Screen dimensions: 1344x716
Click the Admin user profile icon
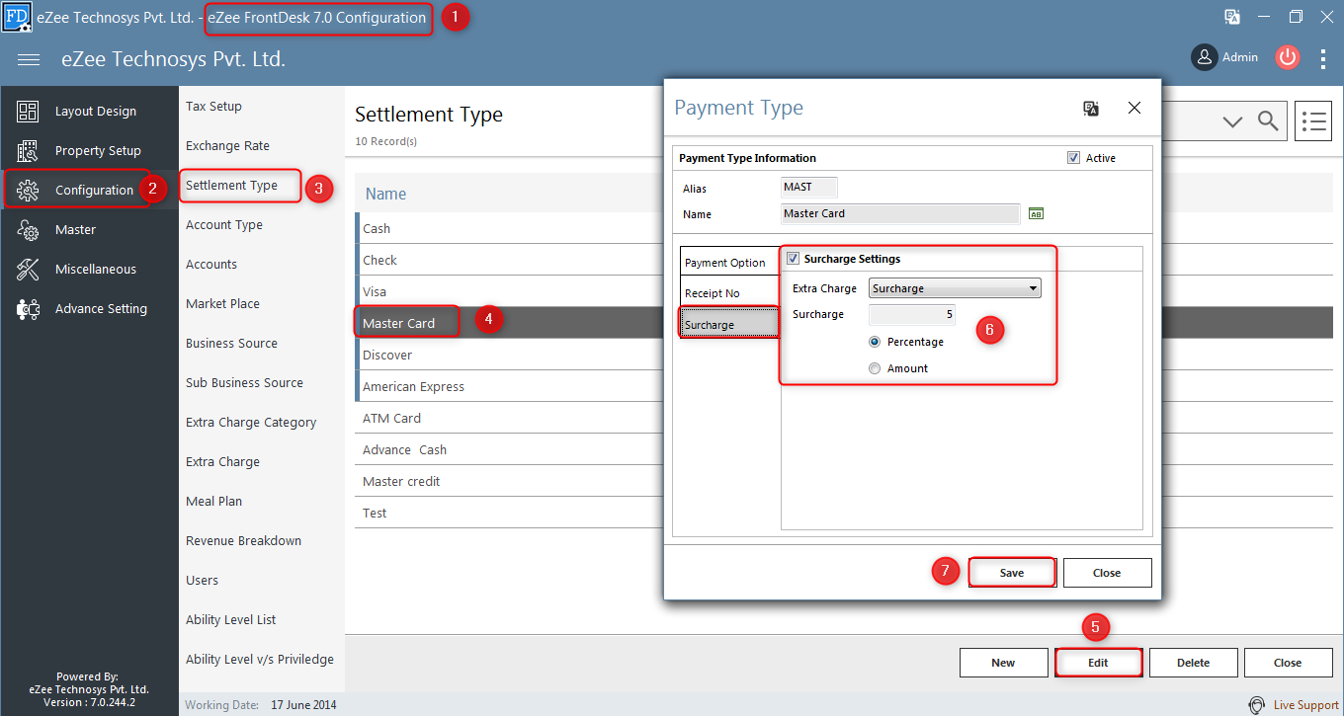coord(1204,57)
